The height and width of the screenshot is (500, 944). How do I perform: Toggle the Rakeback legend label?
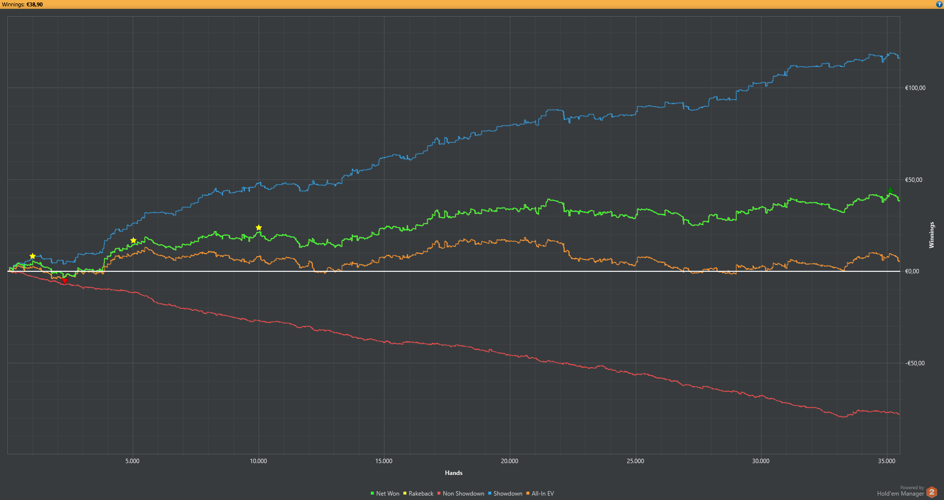[421, 494]
